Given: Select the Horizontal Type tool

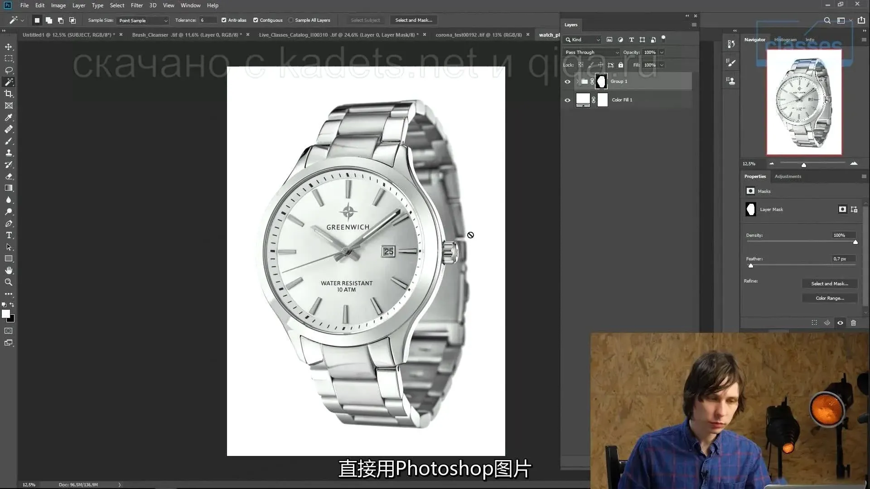Looking at the screenshot, I should pos(9,235).
